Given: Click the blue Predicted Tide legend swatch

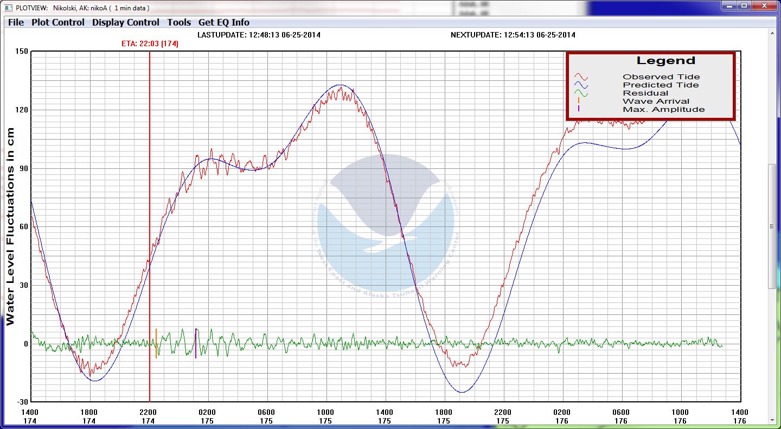Looking at the screenshot, I should click(581, 85).
